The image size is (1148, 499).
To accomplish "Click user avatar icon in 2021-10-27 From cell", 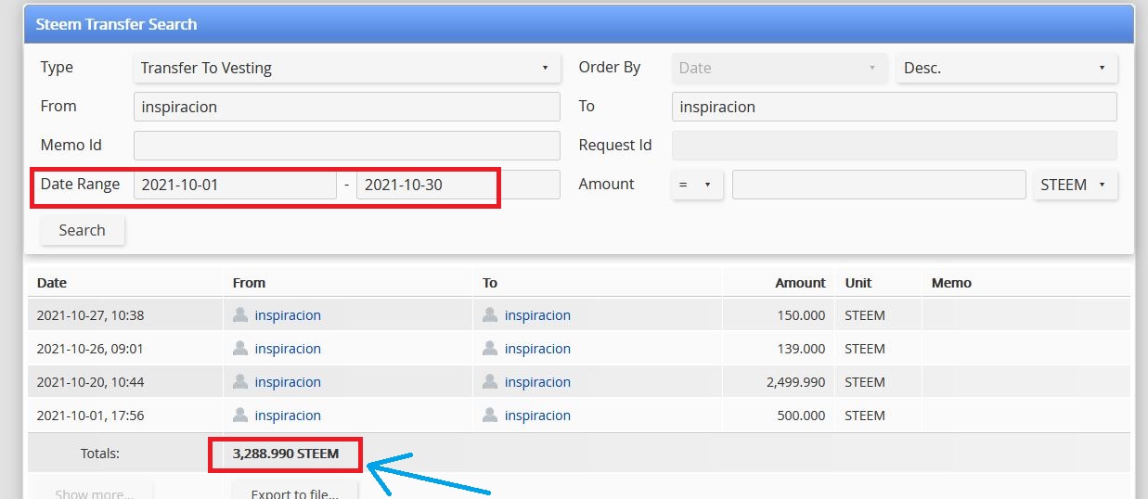I will coord(240,314).
